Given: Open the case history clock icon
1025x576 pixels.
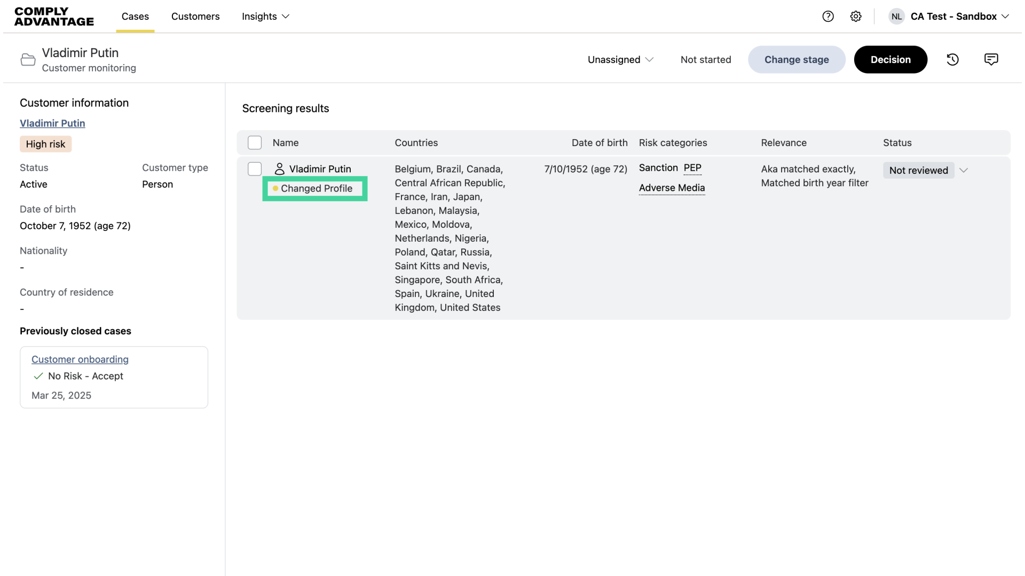Looking at the screenshot, I should (x=953, y=60).
